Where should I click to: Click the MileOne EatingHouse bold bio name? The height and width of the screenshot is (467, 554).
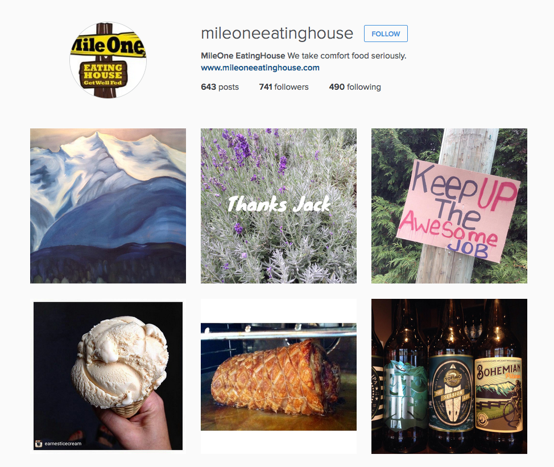tap(243, 56)
